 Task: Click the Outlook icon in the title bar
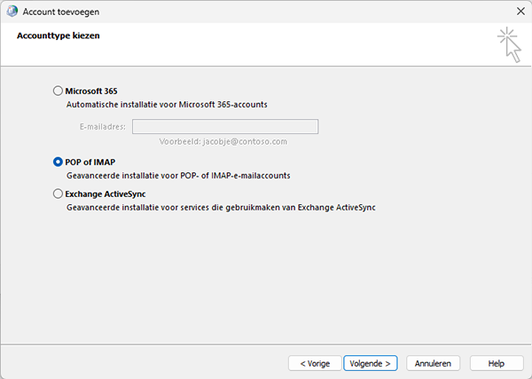point(12,12)
